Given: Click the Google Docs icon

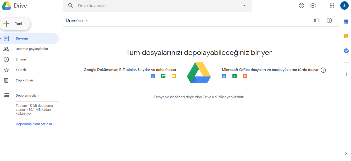Looking at the screenshot, I should point(153,76).
